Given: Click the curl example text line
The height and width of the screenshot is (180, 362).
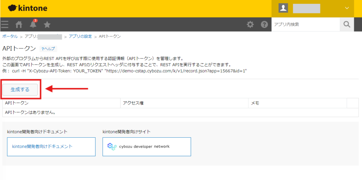Looking at the screenshot, I should [x=124, y=71].
